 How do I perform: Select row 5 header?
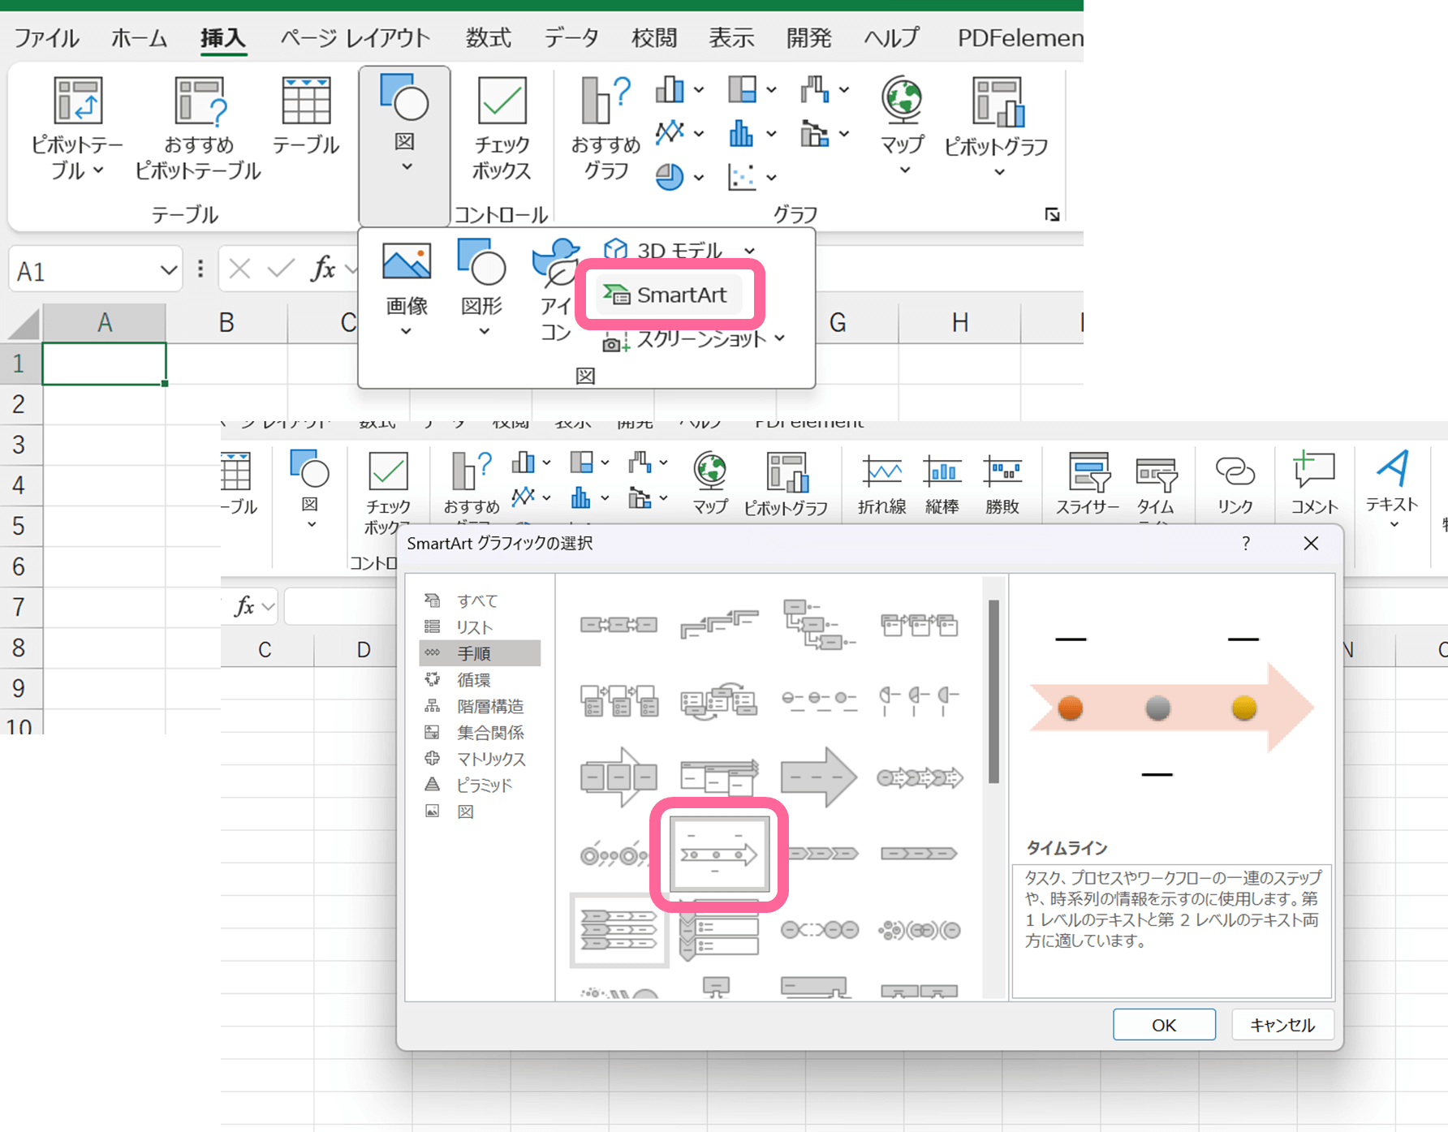19,526
